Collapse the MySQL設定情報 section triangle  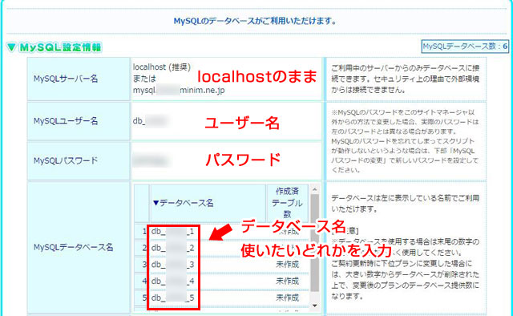tap(11, 47)
